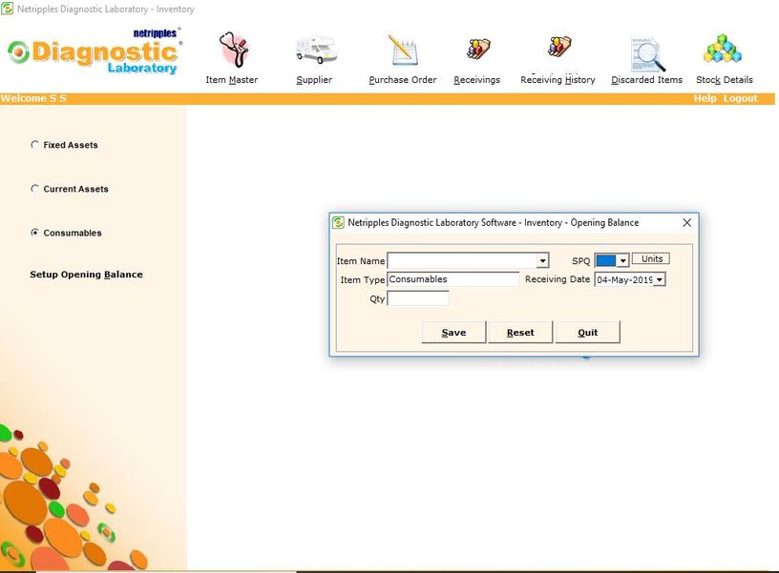779x573 pixels.
Task: Click the Quit button
Action: (x=588, y=332)
